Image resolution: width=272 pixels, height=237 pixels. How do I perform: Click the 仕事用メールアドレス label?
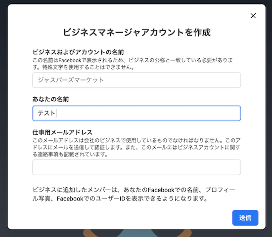pos(62,132)
